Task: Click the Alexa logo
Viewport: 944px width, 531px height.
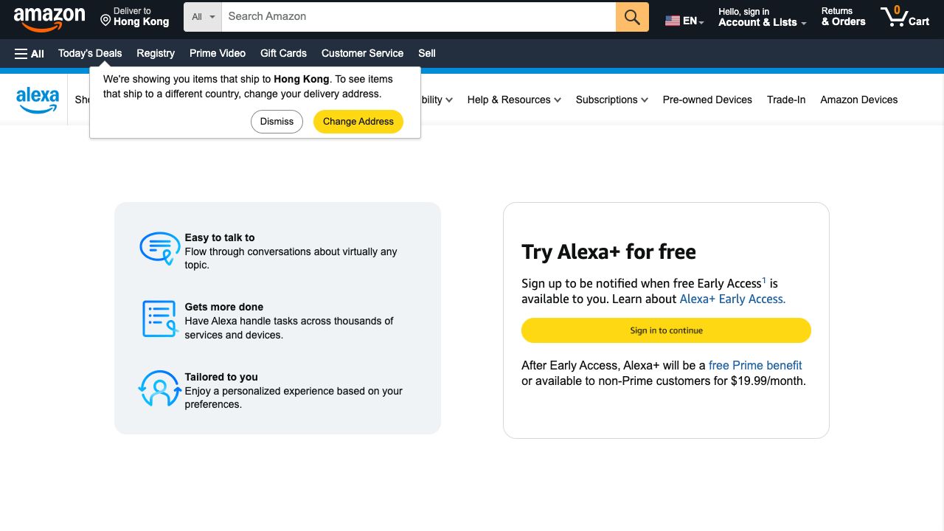Action: pyautogui.click(x=38, y=100)
